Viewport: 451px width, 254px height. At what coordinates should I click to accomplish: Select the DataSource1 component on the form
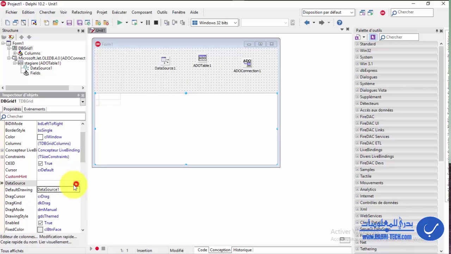click(x=165, y=63)
